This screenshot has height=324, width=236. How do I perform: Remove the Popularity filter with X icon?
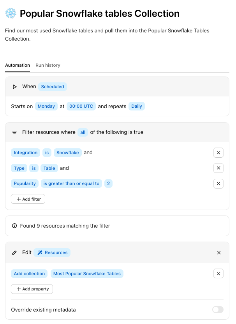coord(218,183)
